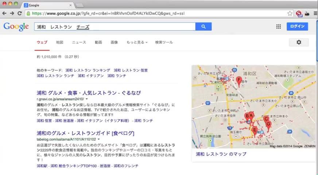Click the blue search magnifier button

[x=203, y=27]
